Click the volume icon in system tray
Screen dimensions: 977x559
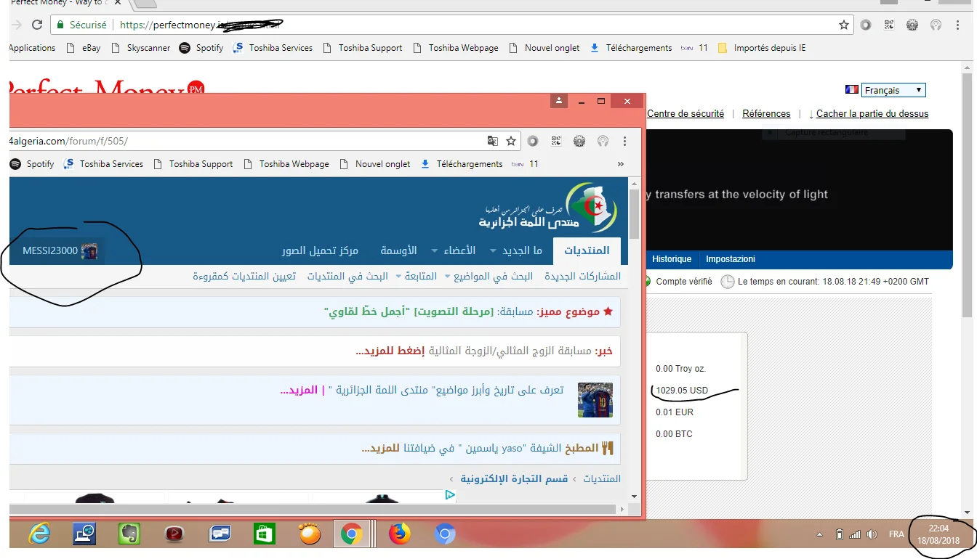[x=872, y=535]
